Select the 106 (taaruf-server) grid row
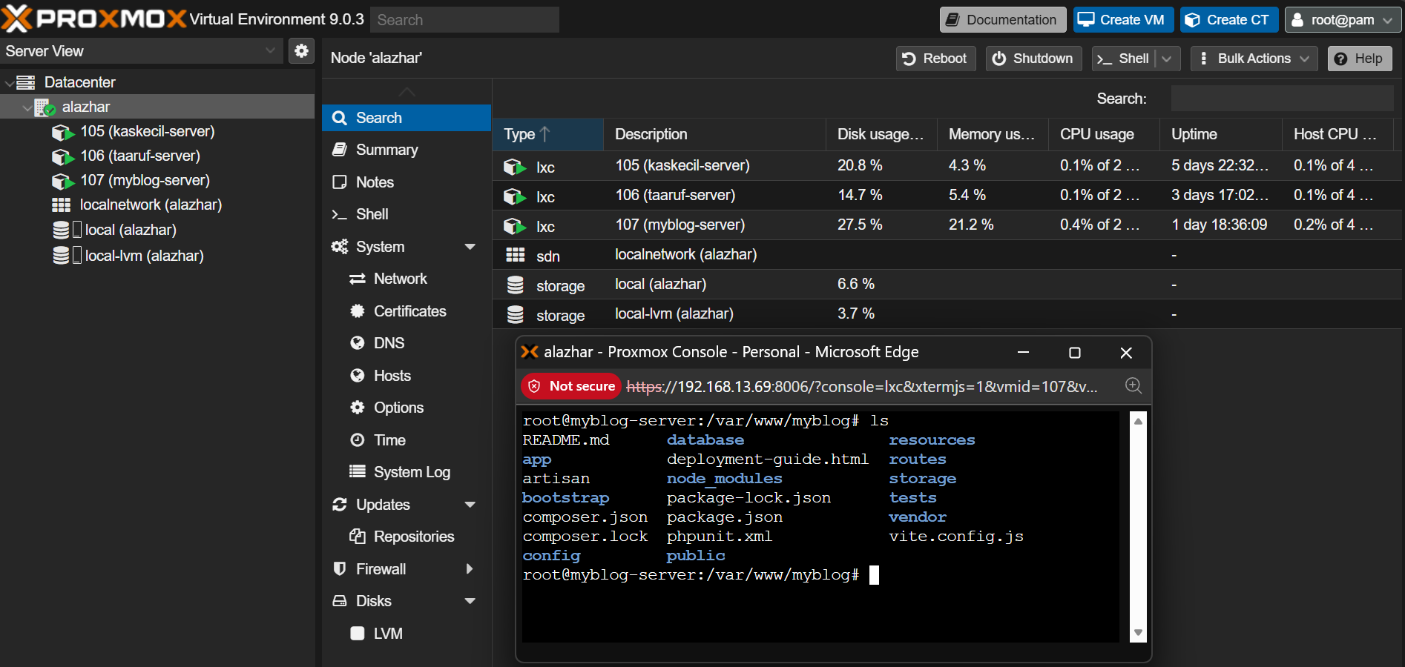 pos(948,195)
